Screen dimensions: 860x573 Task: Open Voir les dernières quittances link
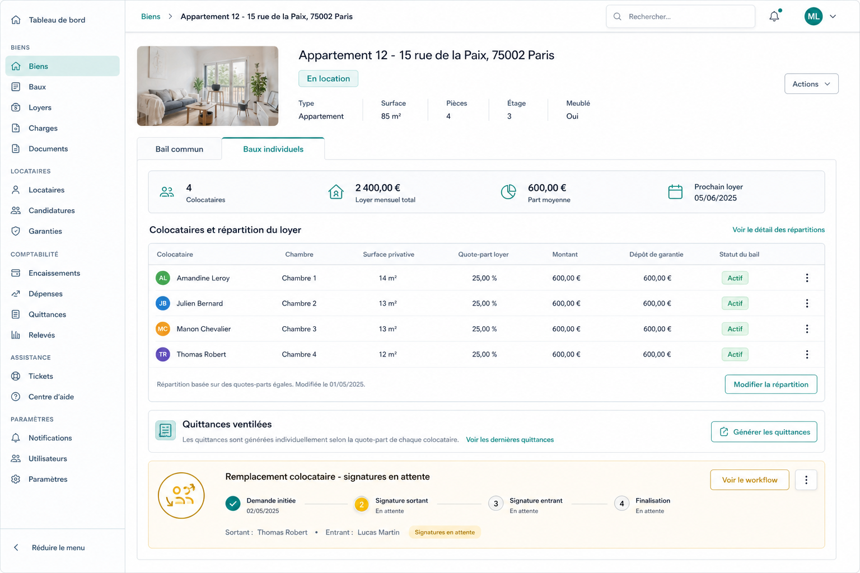510,440
